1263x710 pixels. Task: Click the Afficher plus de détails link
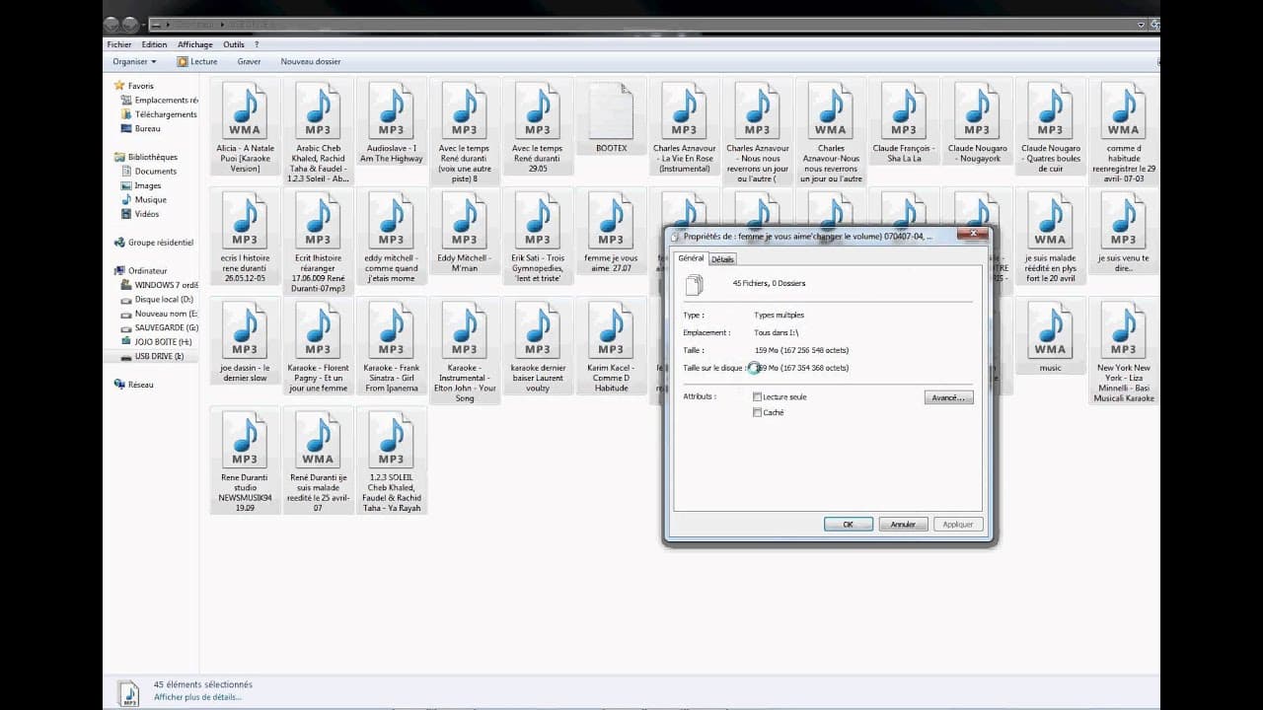pos(197,697)
